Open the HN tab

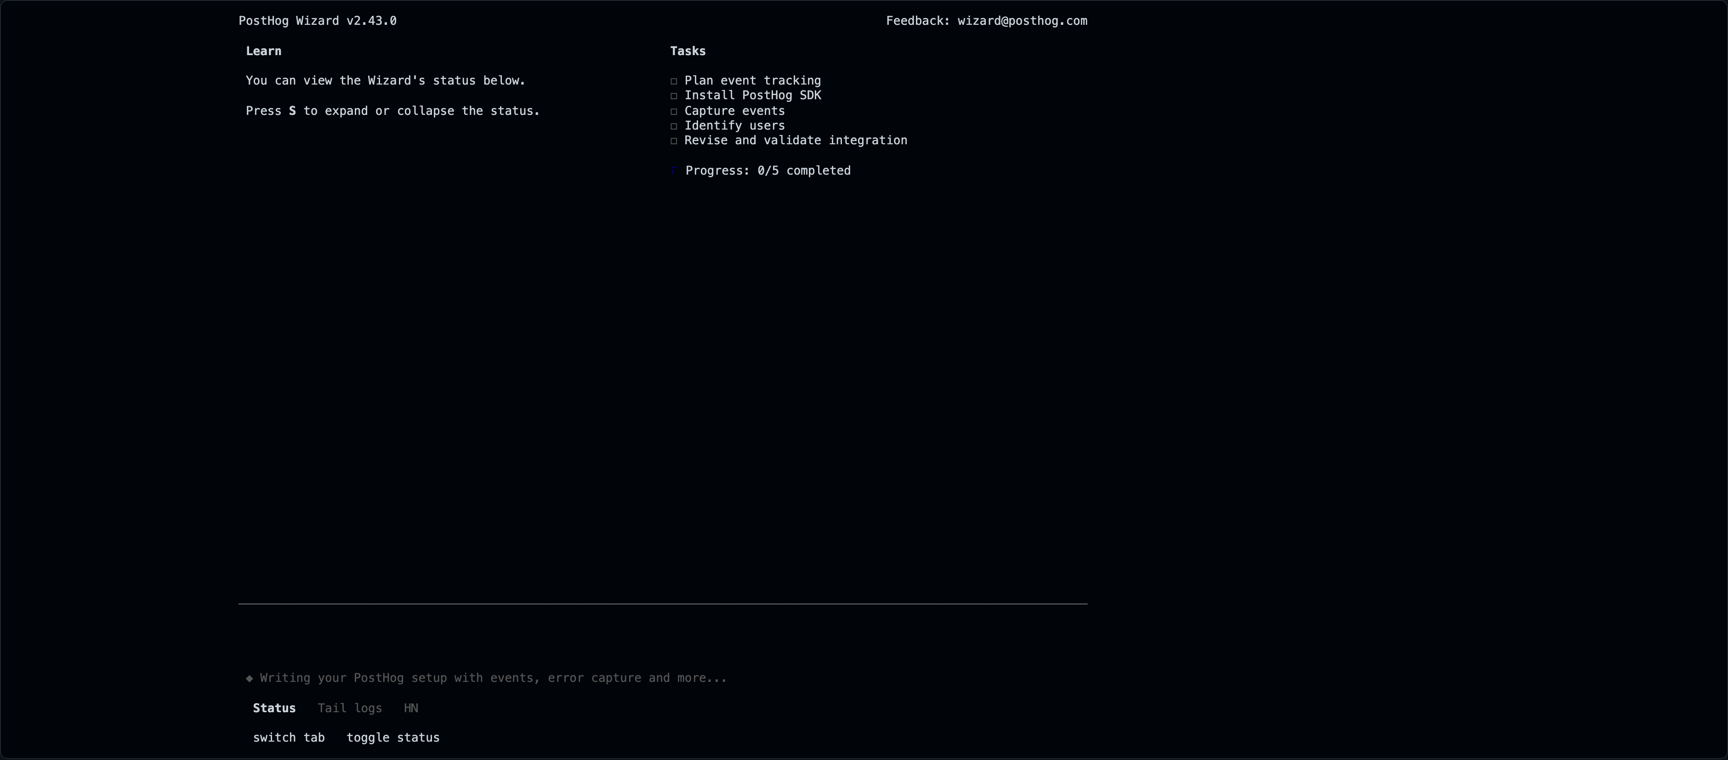(x=410, y=708)
